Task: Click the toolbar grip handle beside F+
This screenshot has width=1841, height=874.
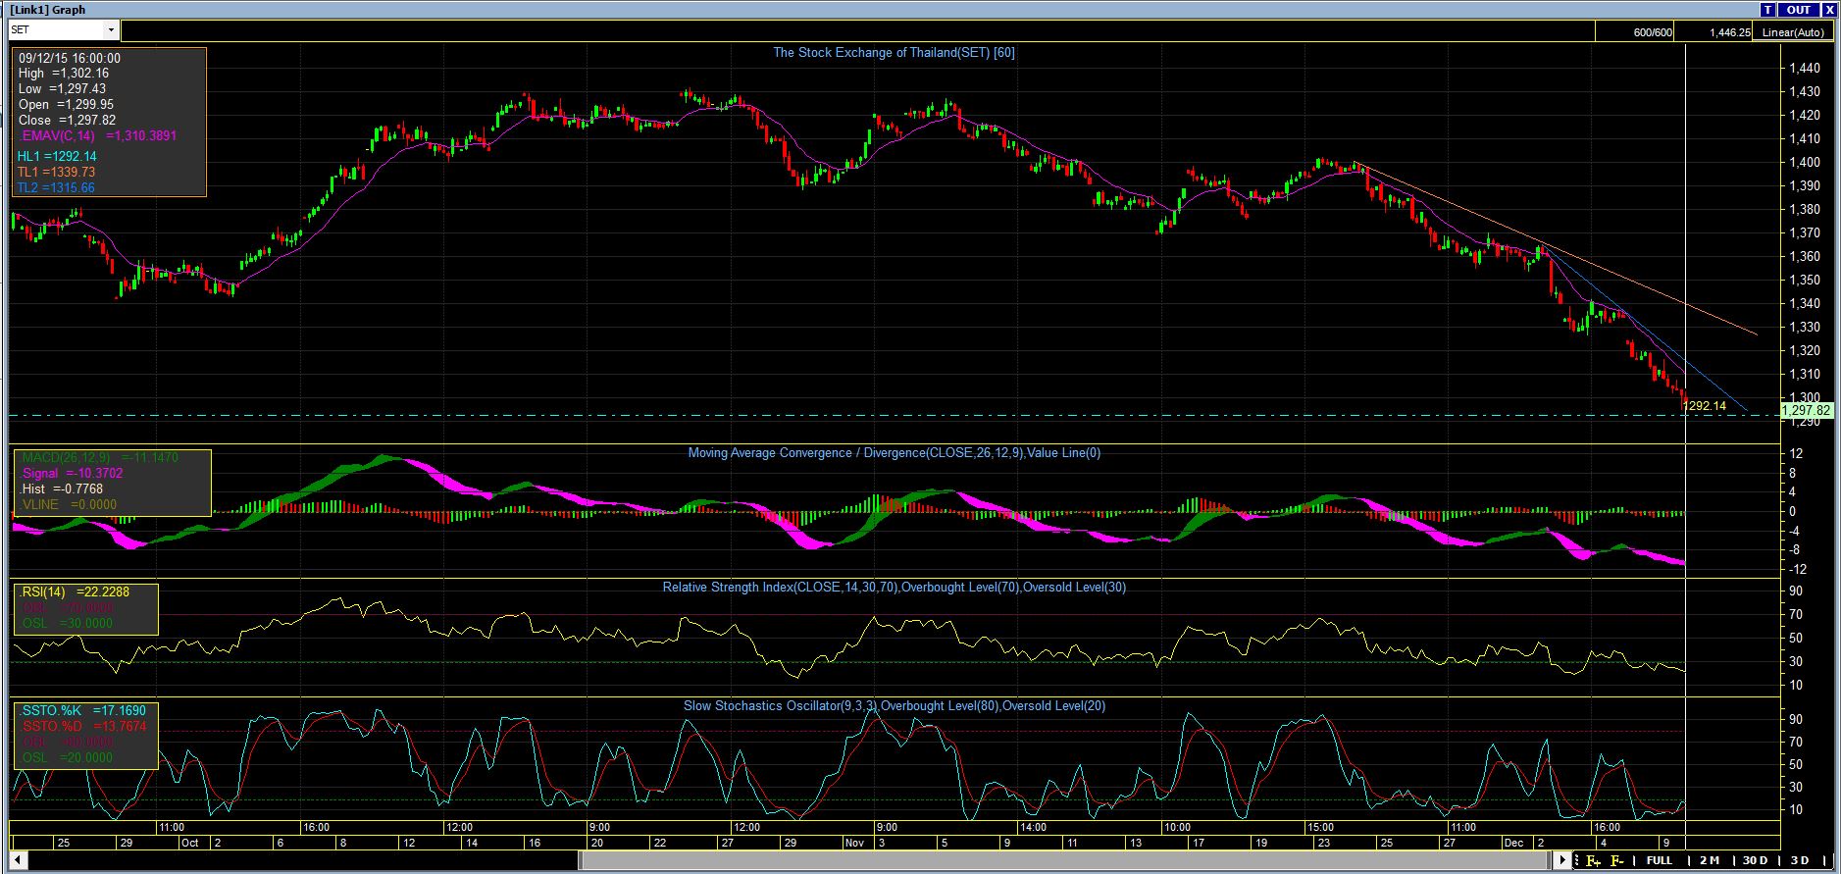Action: tap(1577, 860)
